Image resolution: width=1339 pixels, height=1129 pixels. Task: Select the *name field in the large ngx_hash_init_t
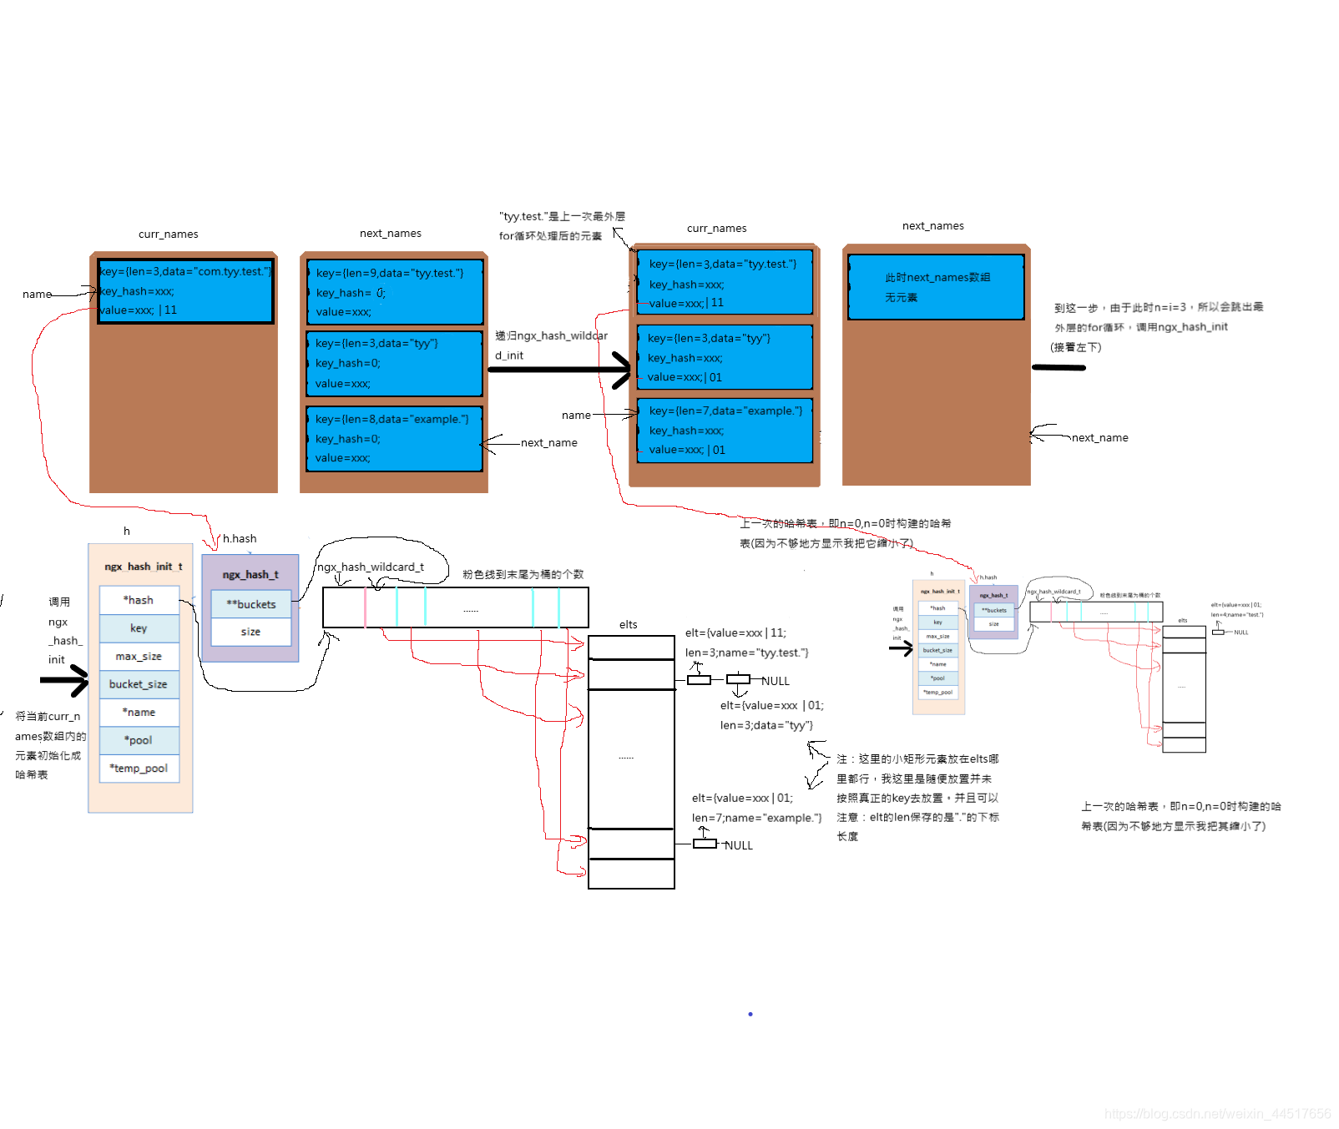click(x=139, y=713)
